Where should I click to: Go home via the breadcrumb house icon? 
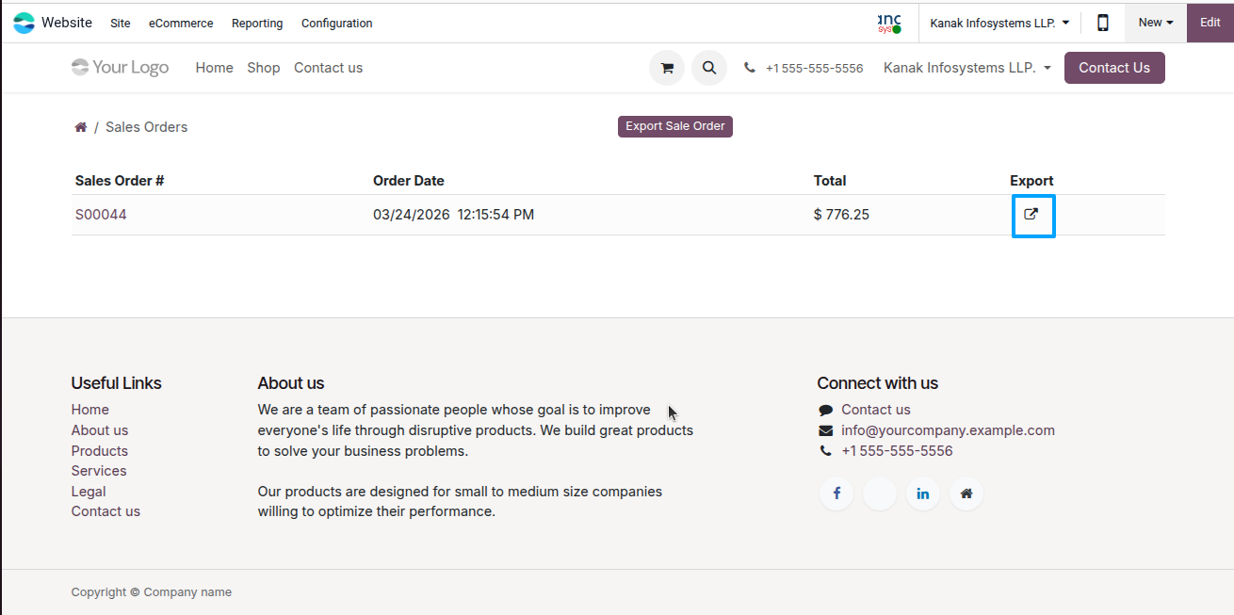(x=81, y=127)
